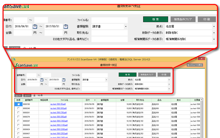This screenshot has width=220, height=138.
Task: Click the 書類番号 column header
Action: [29, 100]
